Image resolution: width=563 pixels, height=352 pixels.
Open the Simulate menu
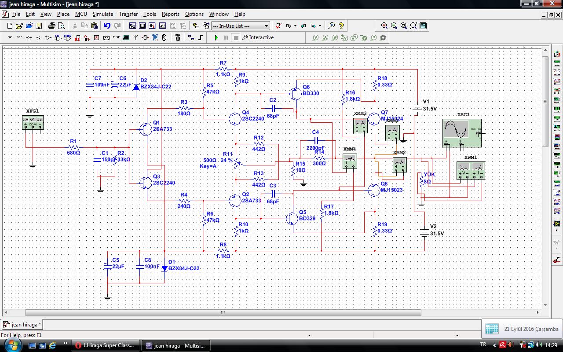(x=102, y=14)
